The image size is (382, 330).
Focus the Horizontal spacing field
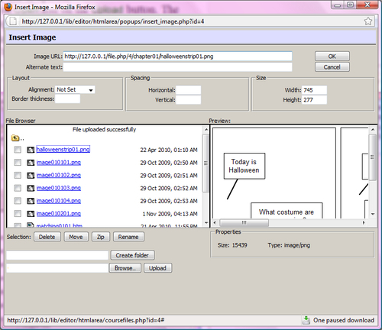pyautogui.click(x=189, y=90)
